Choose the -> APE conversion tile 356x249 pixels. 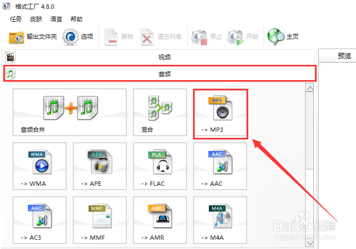(x=100, y=166)
